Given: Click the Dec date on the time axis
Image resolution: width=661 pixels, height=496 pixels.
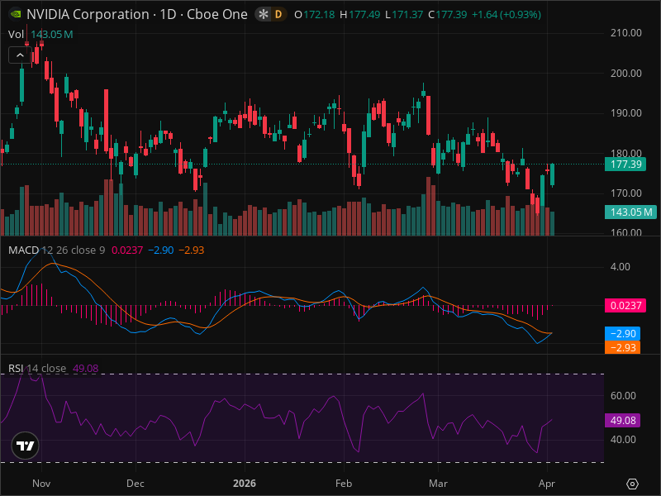Looking at the screenshot, I should click(x=136, y=484).
